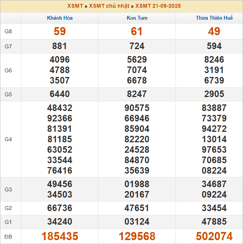Click G2 number 66736
Screen dimensions: 243x244
59,208
